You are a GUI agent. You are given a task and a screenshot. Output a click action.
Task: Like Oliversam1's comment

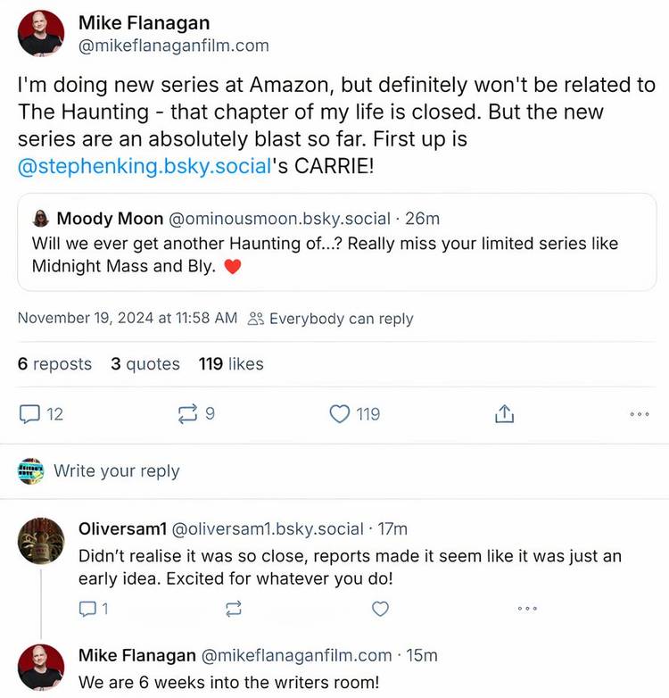coord(380,609)
